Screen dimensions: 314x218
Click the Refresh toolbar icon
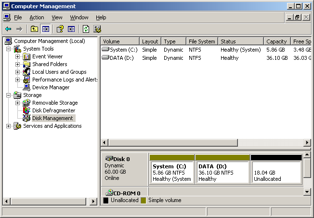pos(86,29)
